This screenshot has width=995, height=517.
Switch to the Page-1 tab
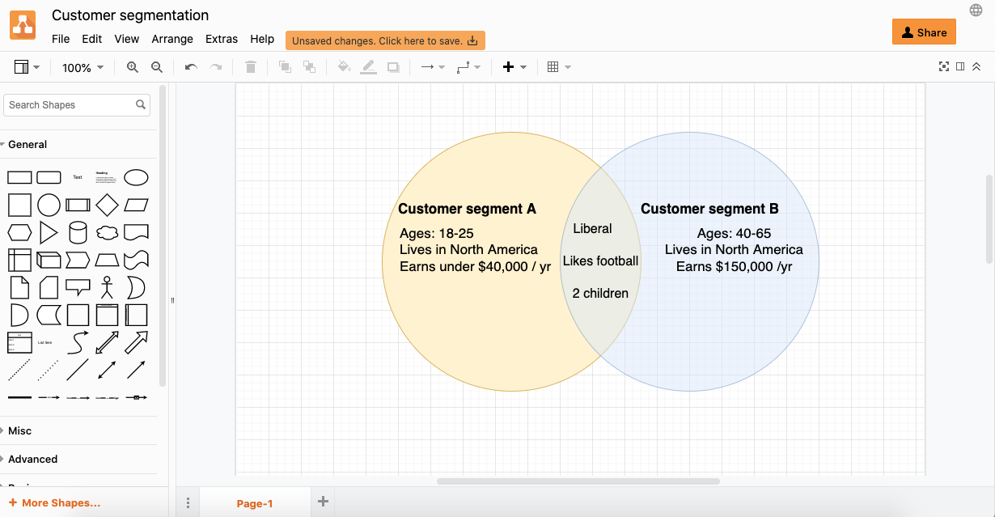(254, 503)
